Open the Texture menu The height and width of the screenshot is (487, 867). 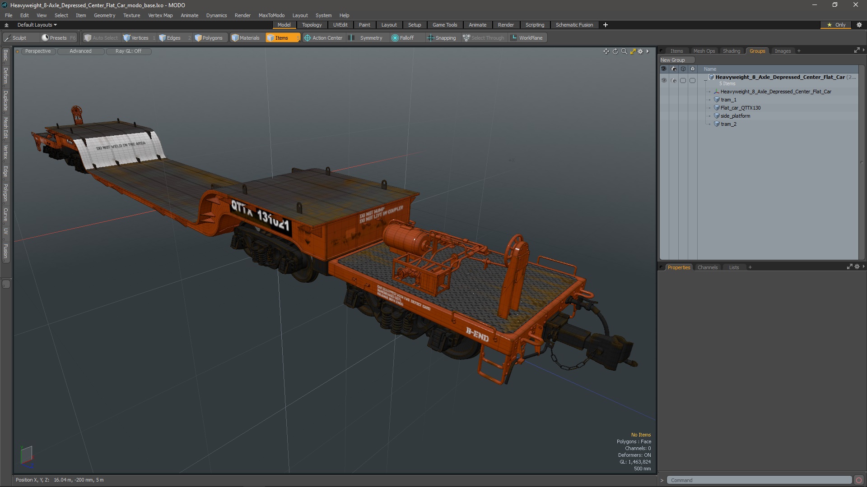pos(131,15)
